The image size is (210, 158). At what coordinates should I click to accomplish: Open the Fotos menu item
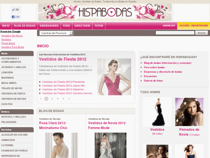coord(99,26)
